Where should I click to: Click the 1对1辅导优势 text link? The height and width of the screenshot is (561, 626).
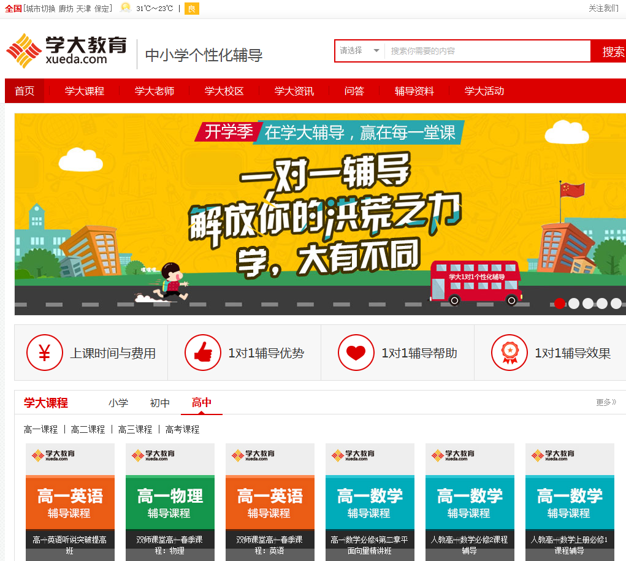pos(266,353)
